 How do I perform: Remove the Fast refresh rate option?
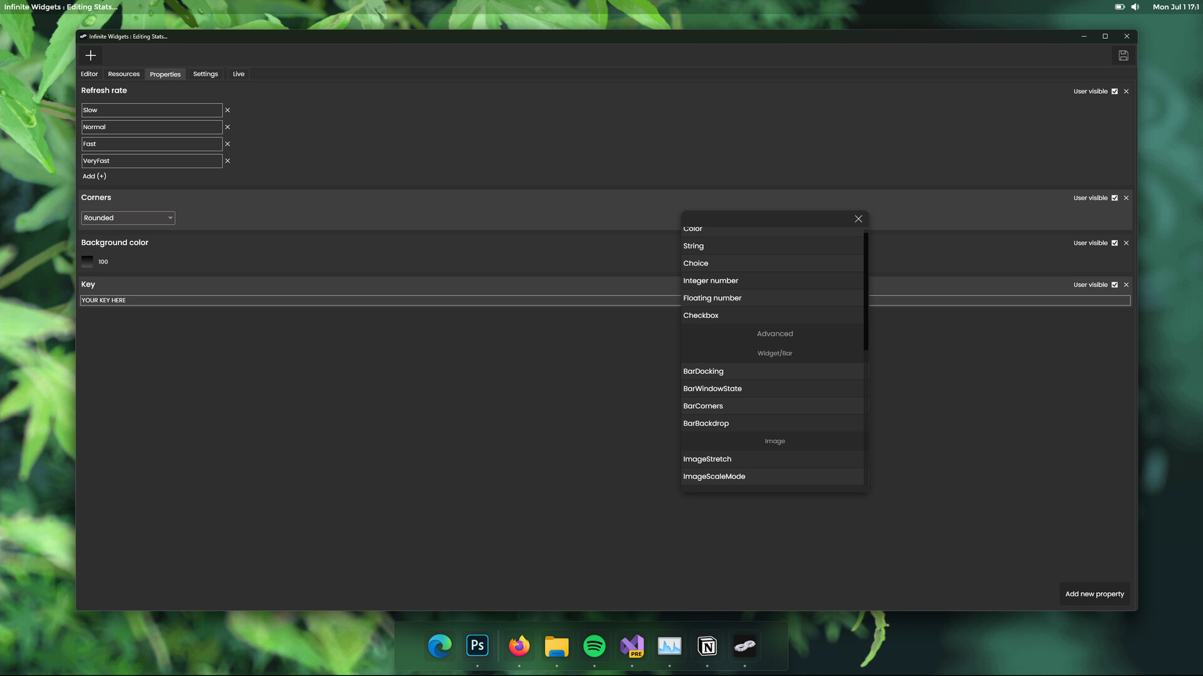click(227, 144)
